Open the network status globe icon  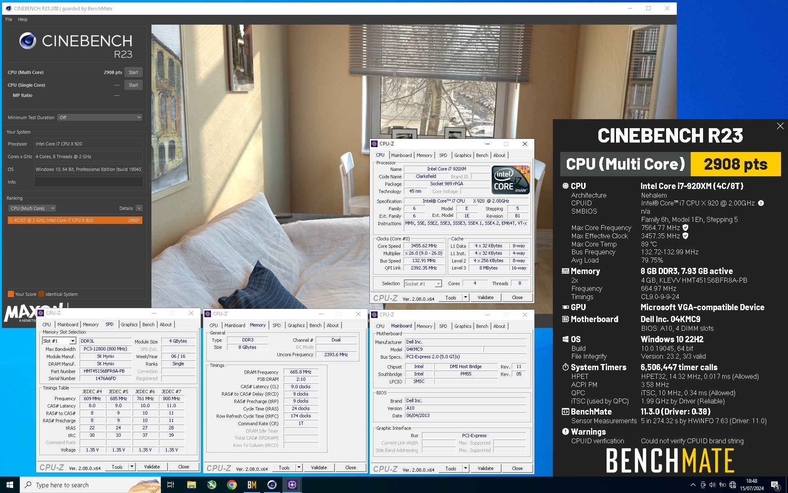[733, 485]
